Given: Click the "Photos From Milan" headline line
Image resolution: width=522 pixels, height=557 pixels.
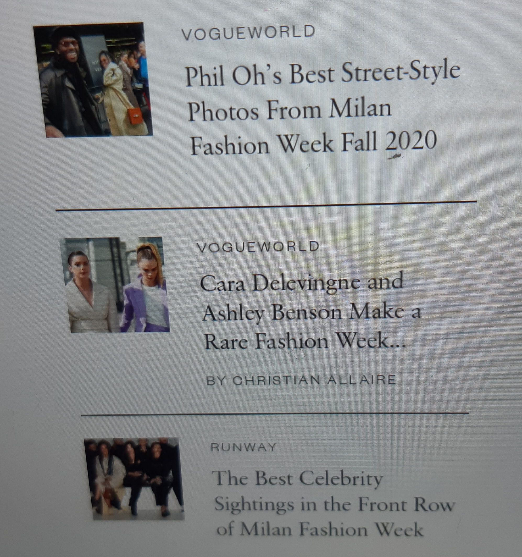Looking at the screenshot, I should tap(289, 110).
